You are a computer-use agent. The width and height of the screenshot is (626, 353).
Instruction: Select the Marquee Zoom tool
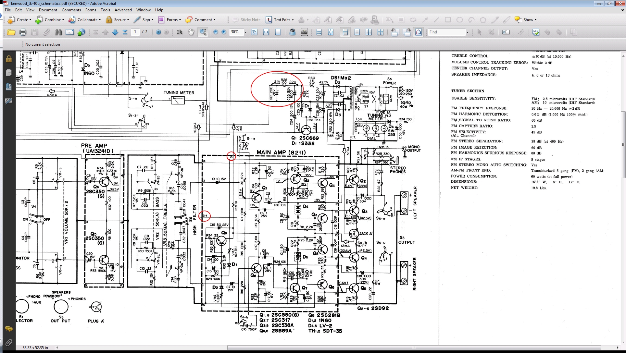203,32
